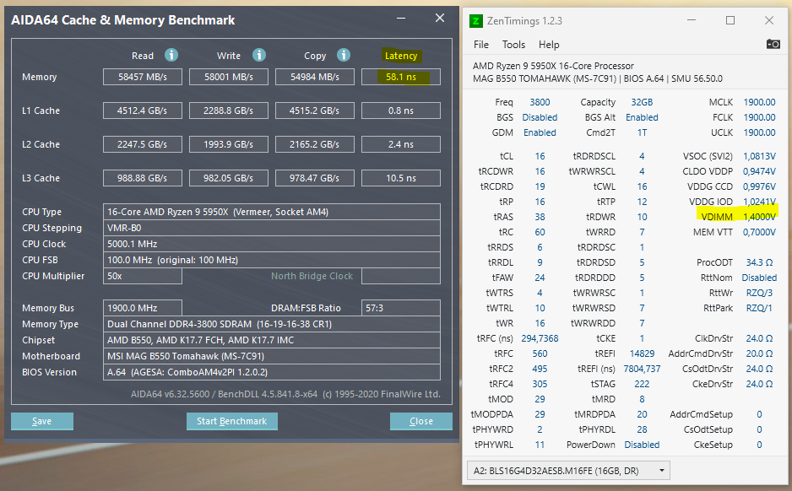Screen dimensions: 792x491
Task: Minimize the AIDA64 benchmark window
Action: coord(401,19)
